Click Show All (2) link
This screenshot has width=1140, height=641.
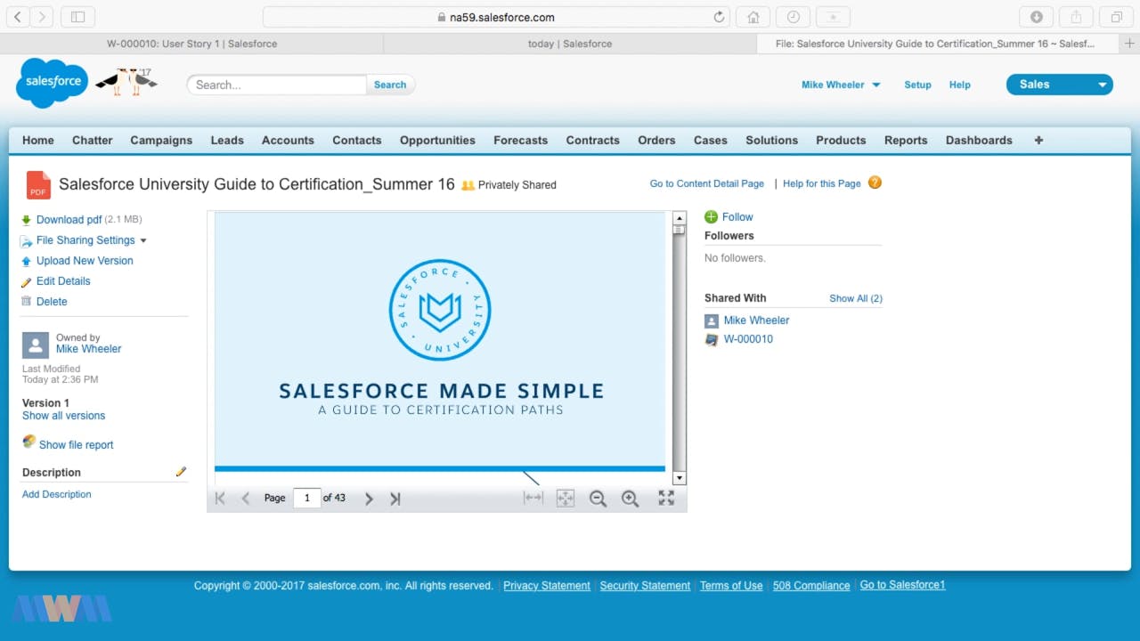click(856, 298)
